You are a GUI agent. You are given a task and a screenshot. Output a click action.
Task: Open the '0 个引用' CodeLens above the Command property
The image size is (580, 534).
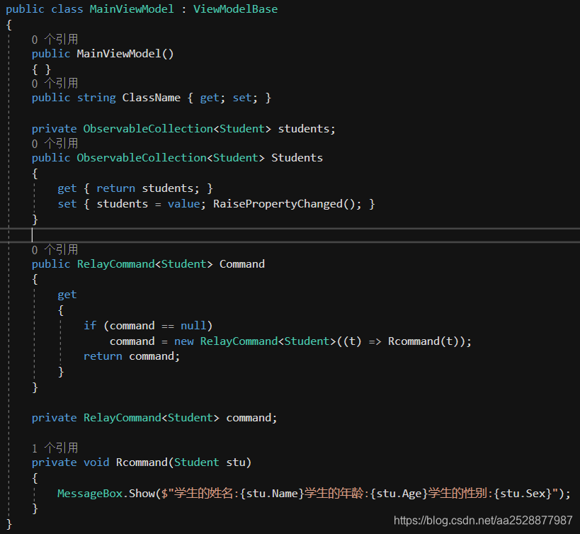point(55,249)
